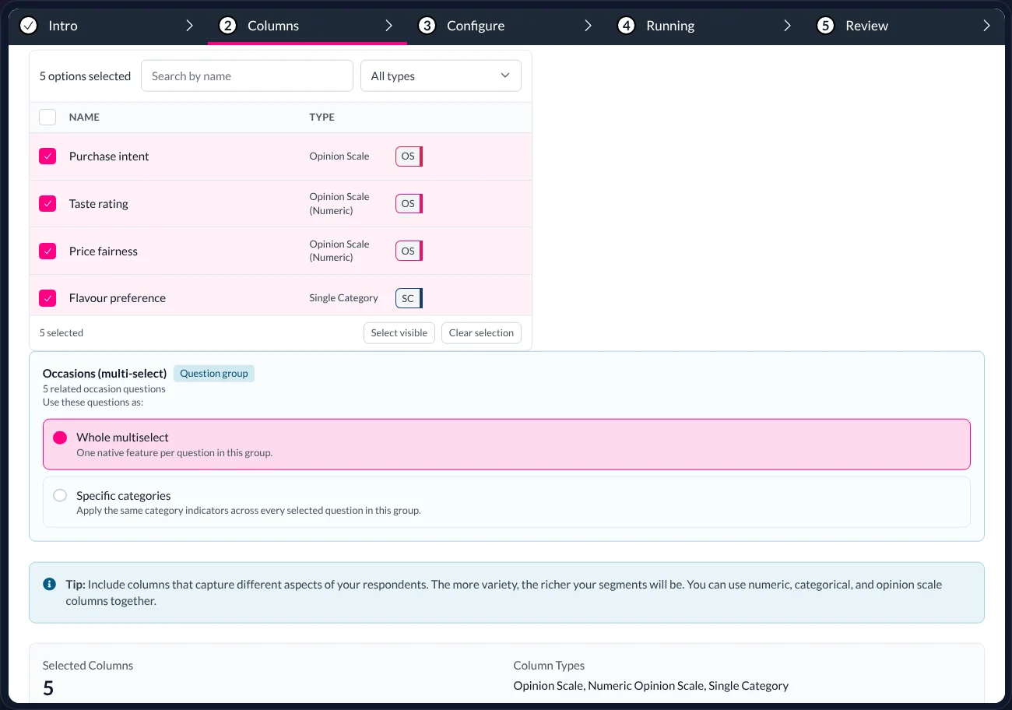Click the chevron after the Intro step
The width and height of the screenshot is (1012, 710).
coord(189,26)
